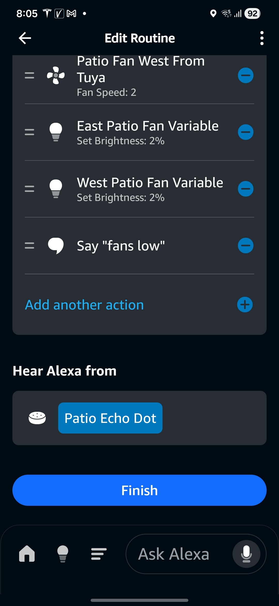Open the West Patio Fan Variable brightness action

click(150, 189)
